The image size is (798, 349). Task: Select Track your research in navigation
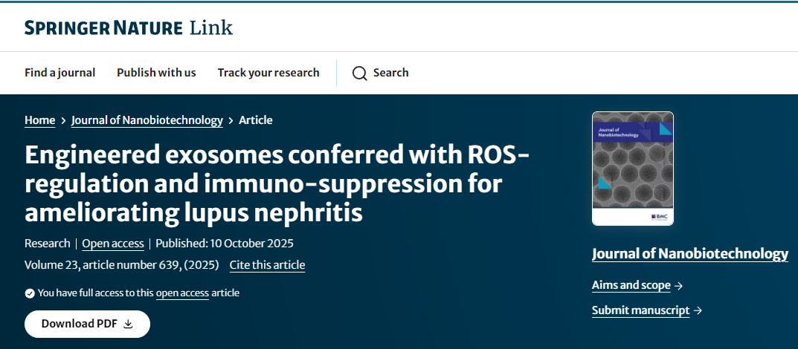pyautogui.click(x=268, y=73)
